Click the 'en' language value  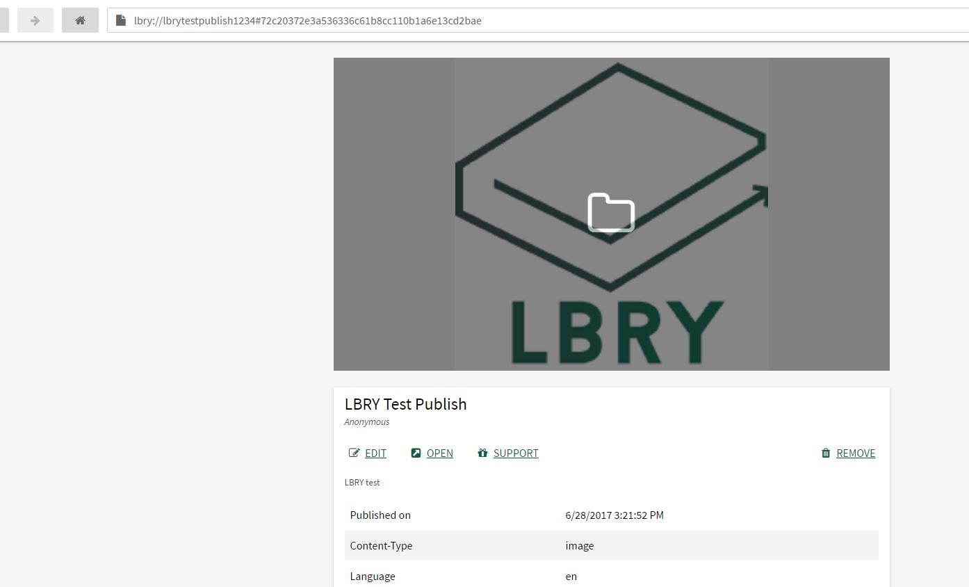[x=571, y=577]
